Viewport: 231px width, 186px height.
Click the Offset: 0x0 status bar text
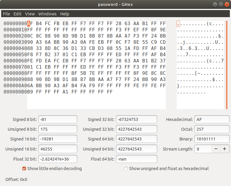(16, 179)
